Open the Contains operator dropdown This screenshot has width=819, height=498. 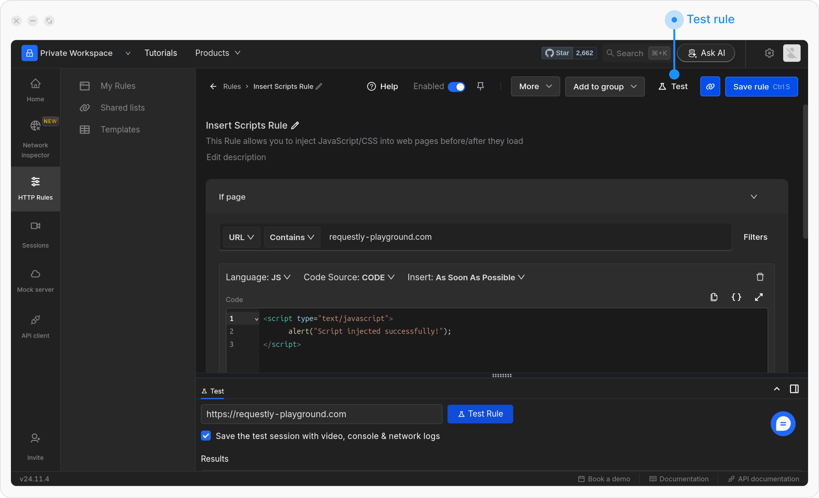coord(292,237)
